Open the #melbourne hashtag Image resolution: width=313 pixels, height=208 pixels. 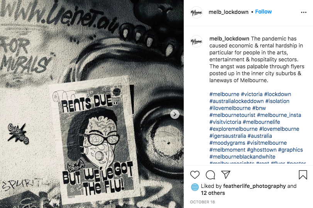pos(224,94)
